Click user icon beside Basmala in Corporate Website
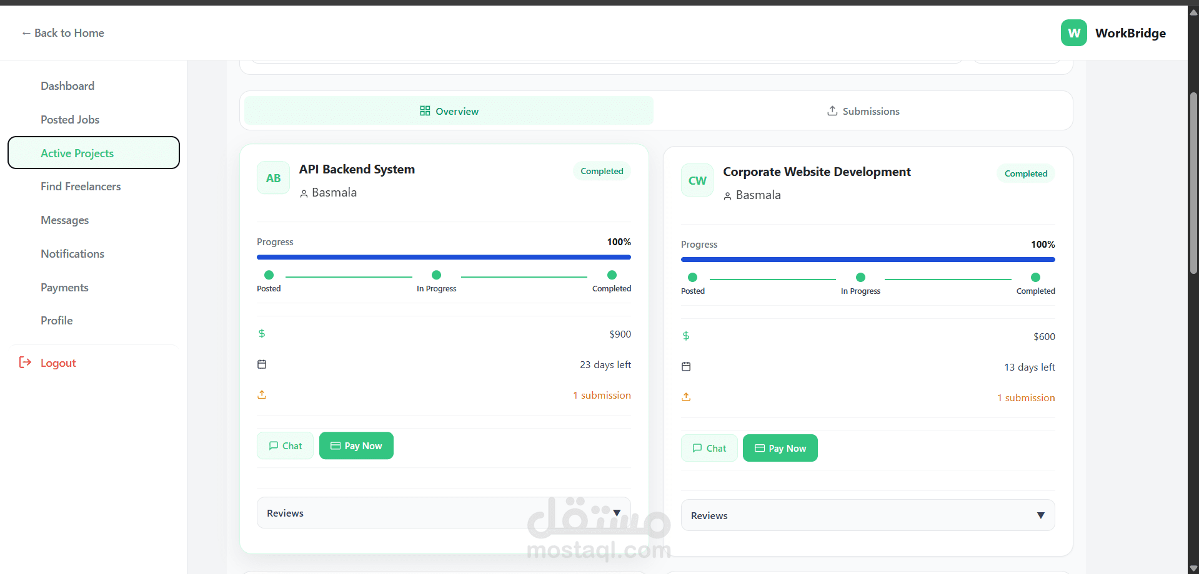 728,196
